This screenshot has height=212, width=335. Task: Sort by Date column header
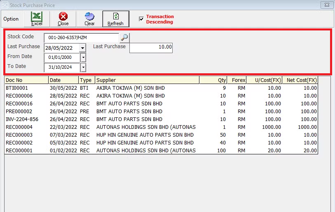63,80
